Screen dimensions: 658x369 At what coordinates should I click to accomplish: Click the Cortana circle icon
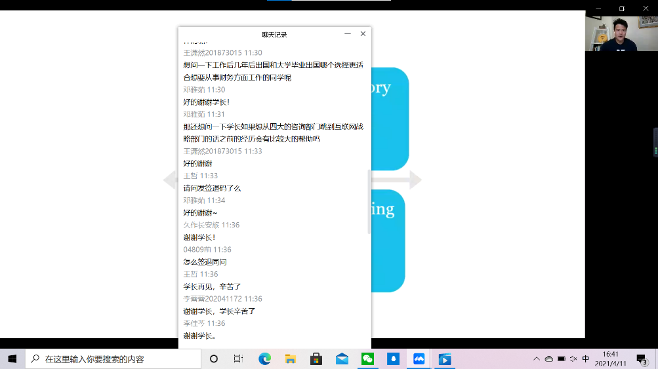tap(214, 359)
